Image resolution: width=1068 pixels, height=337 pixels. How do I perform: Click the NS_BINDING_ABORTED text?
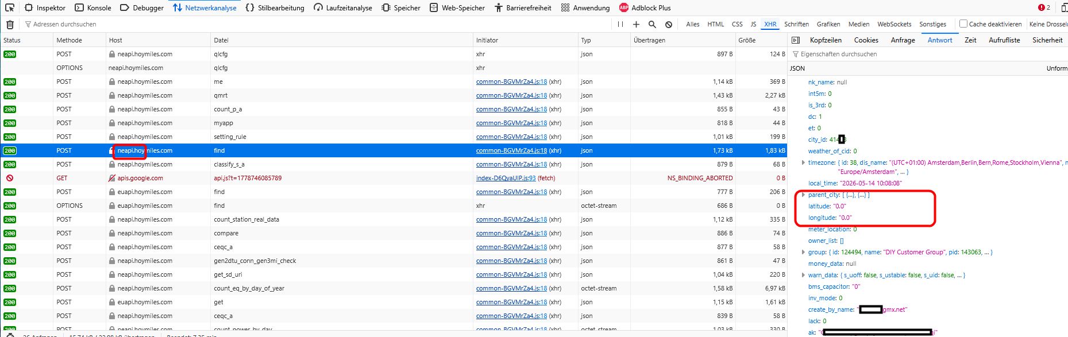pos(700,178)
